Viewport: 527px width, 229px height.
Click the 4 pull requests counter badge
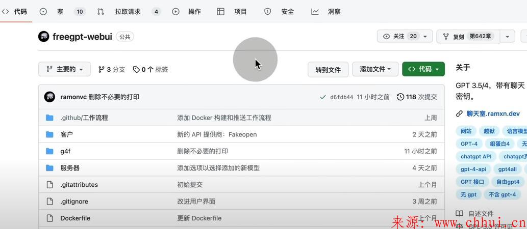[x=156, y=12]
